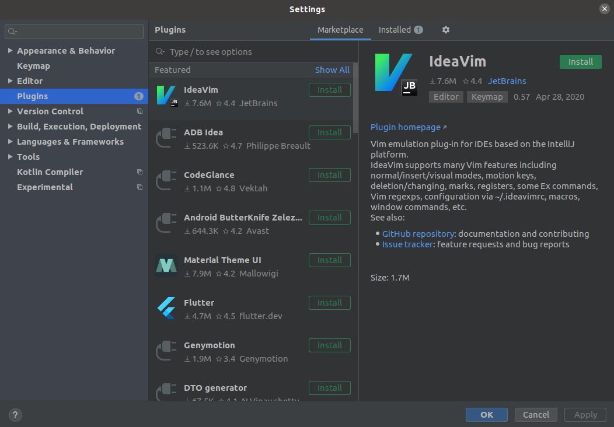Click the Material Theme UI logo

coord(166,266)
